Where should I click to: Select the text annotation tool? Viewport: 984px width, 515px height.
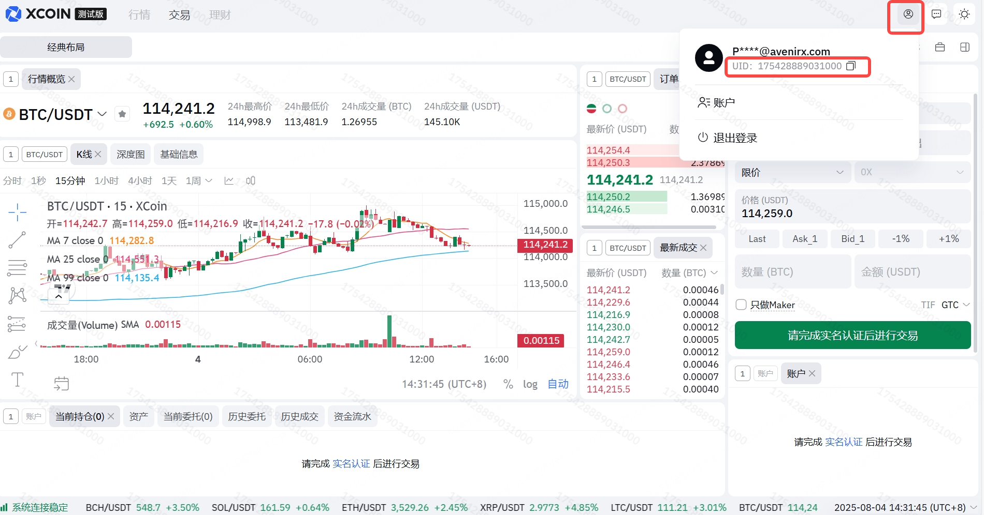pos(17,380)
